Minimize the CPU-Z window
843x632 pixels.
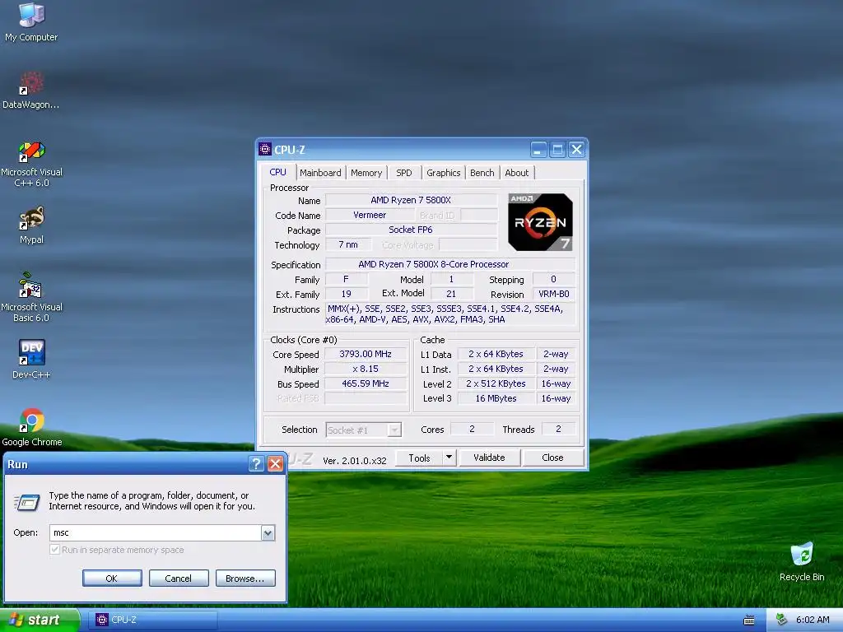point(538,150)
